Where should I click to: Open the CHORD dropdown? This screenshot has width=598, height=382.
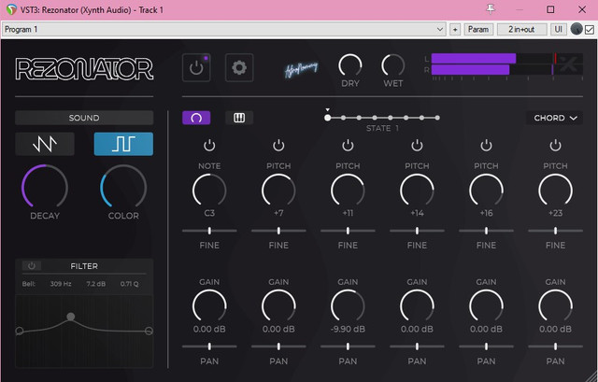click(555, 119)
